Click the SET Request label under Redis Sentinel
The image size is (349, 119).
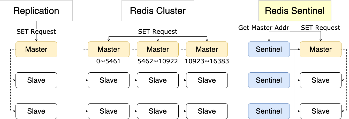321,28
